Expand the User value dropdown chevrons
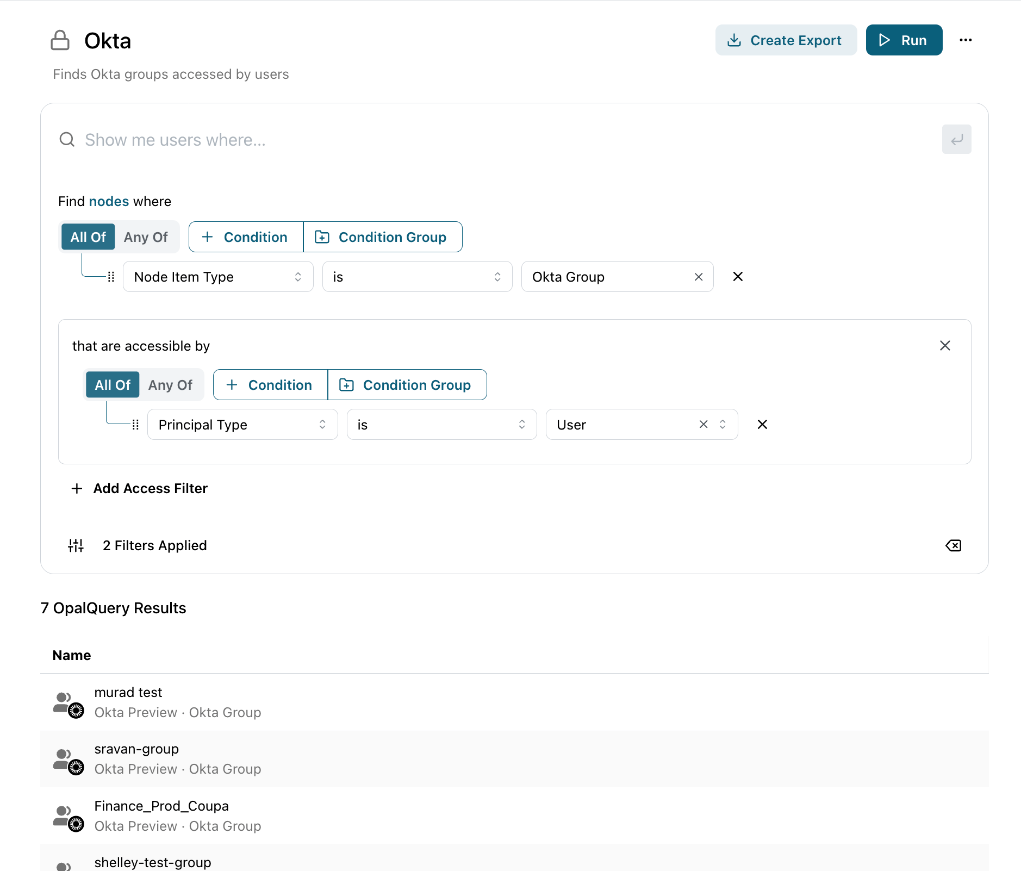Viewport: 1021px width, 871px height. click(x=723, y=424)
